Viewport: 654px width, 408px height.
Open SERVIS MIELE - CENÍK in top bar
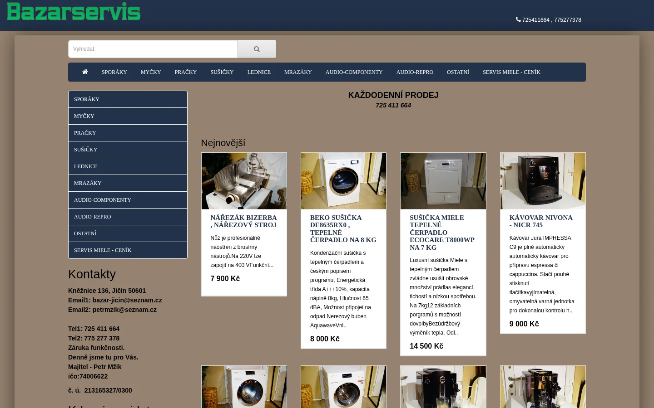[511, 72]
